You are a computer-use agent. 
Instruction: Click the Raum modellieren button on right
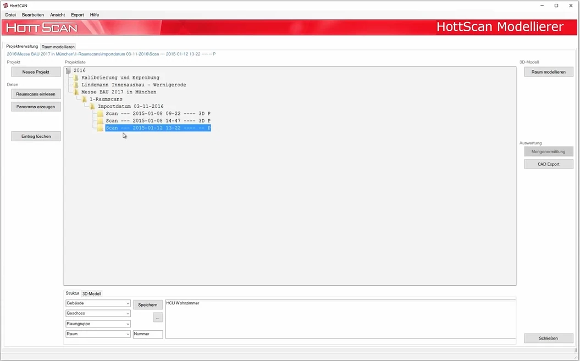click(549, 72)
